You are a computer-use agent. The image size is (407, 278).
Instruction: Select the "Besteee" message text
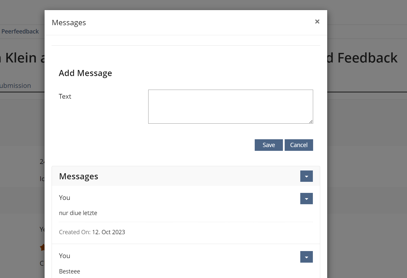coord(69,271)
